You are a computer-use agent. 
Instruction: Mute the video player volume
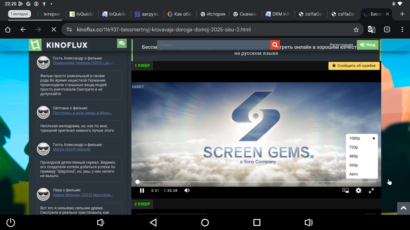click(187, 191)
